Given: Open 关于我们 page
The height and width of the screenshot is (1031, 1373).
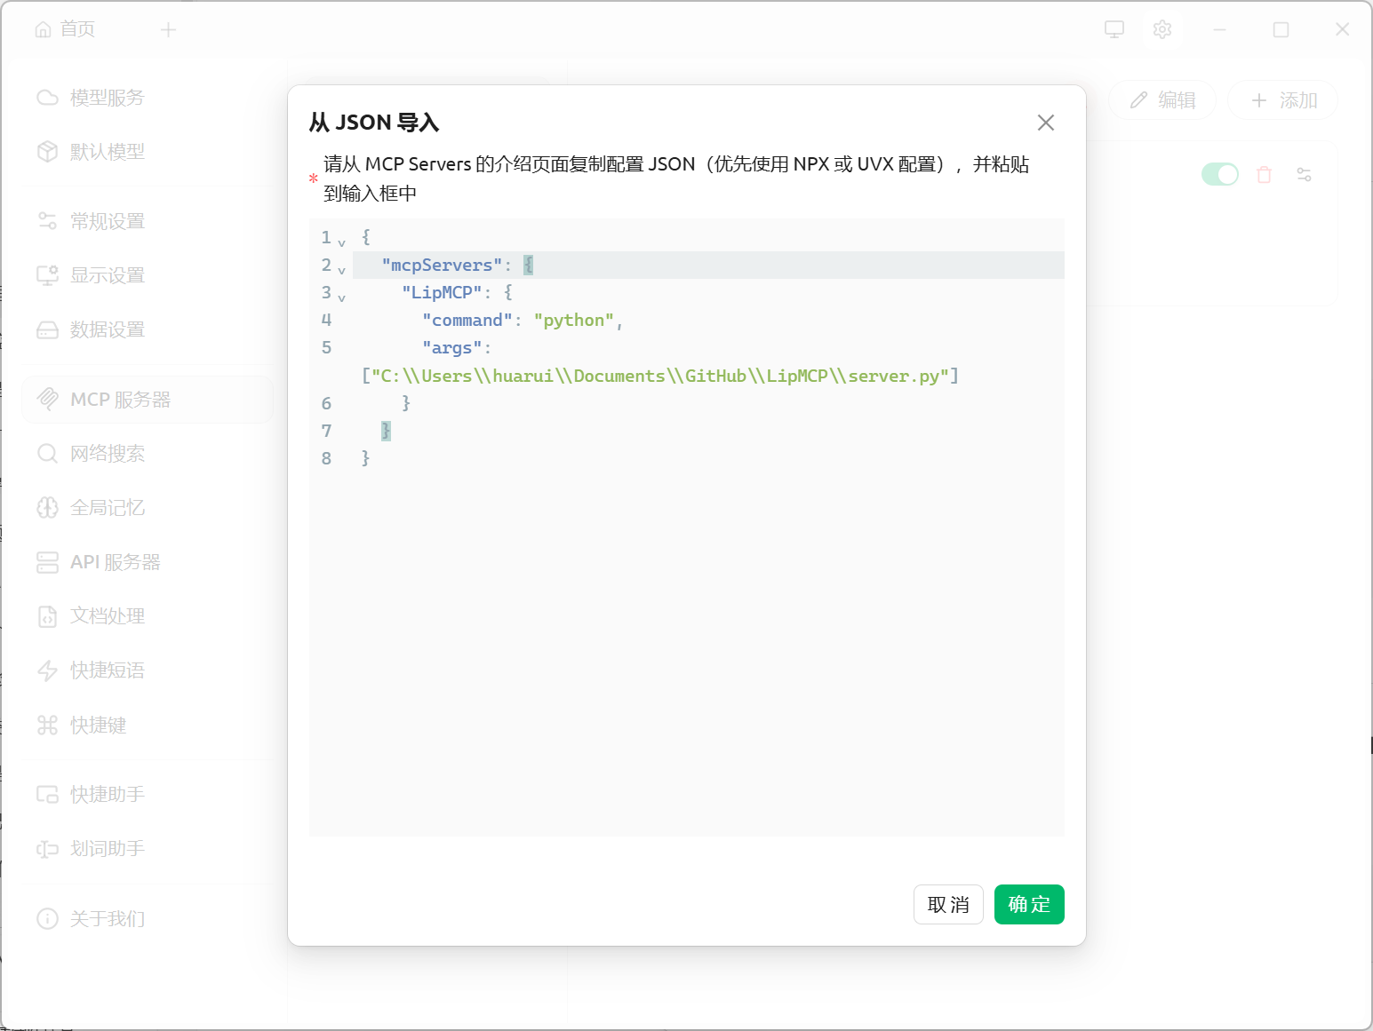Looking at the screenshot, I should pos(148,918).
